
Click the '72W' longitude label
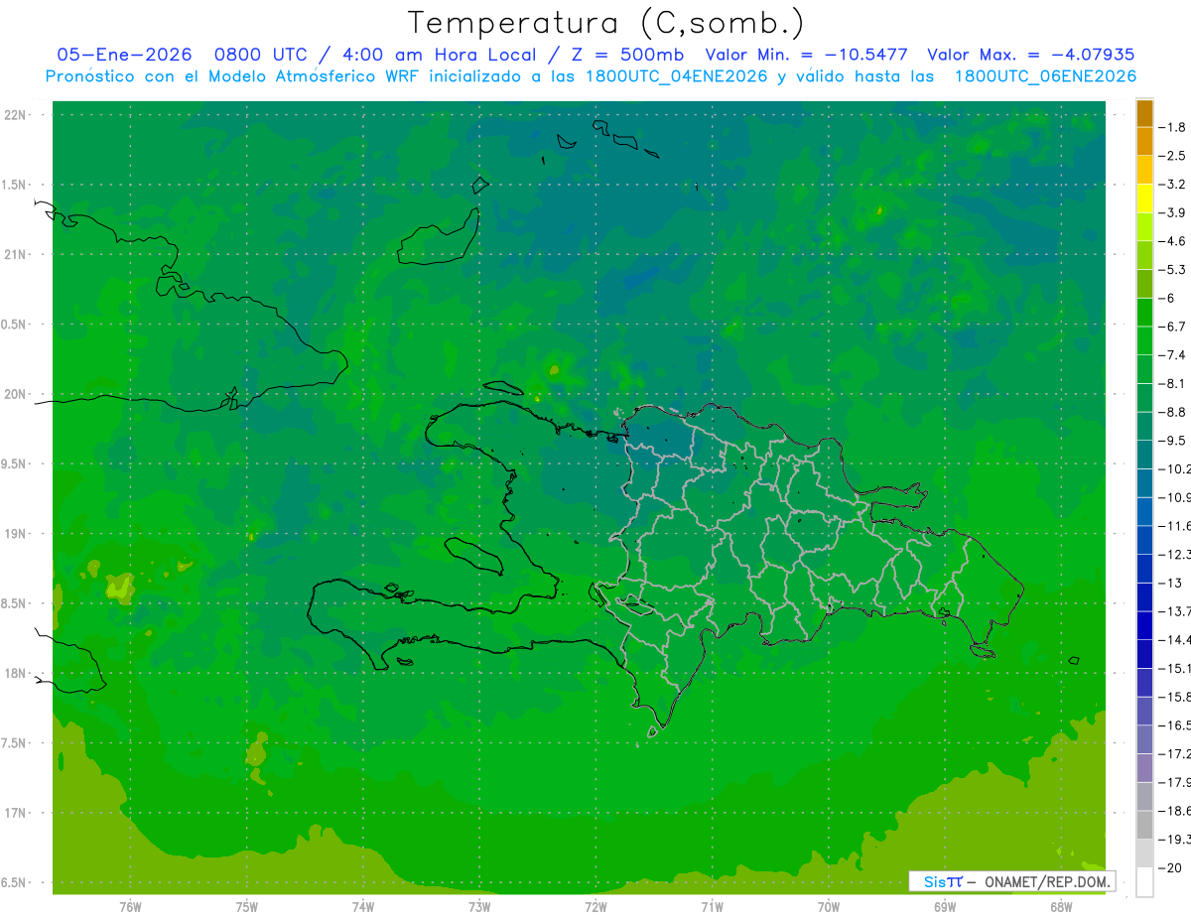tap(595, 907)
